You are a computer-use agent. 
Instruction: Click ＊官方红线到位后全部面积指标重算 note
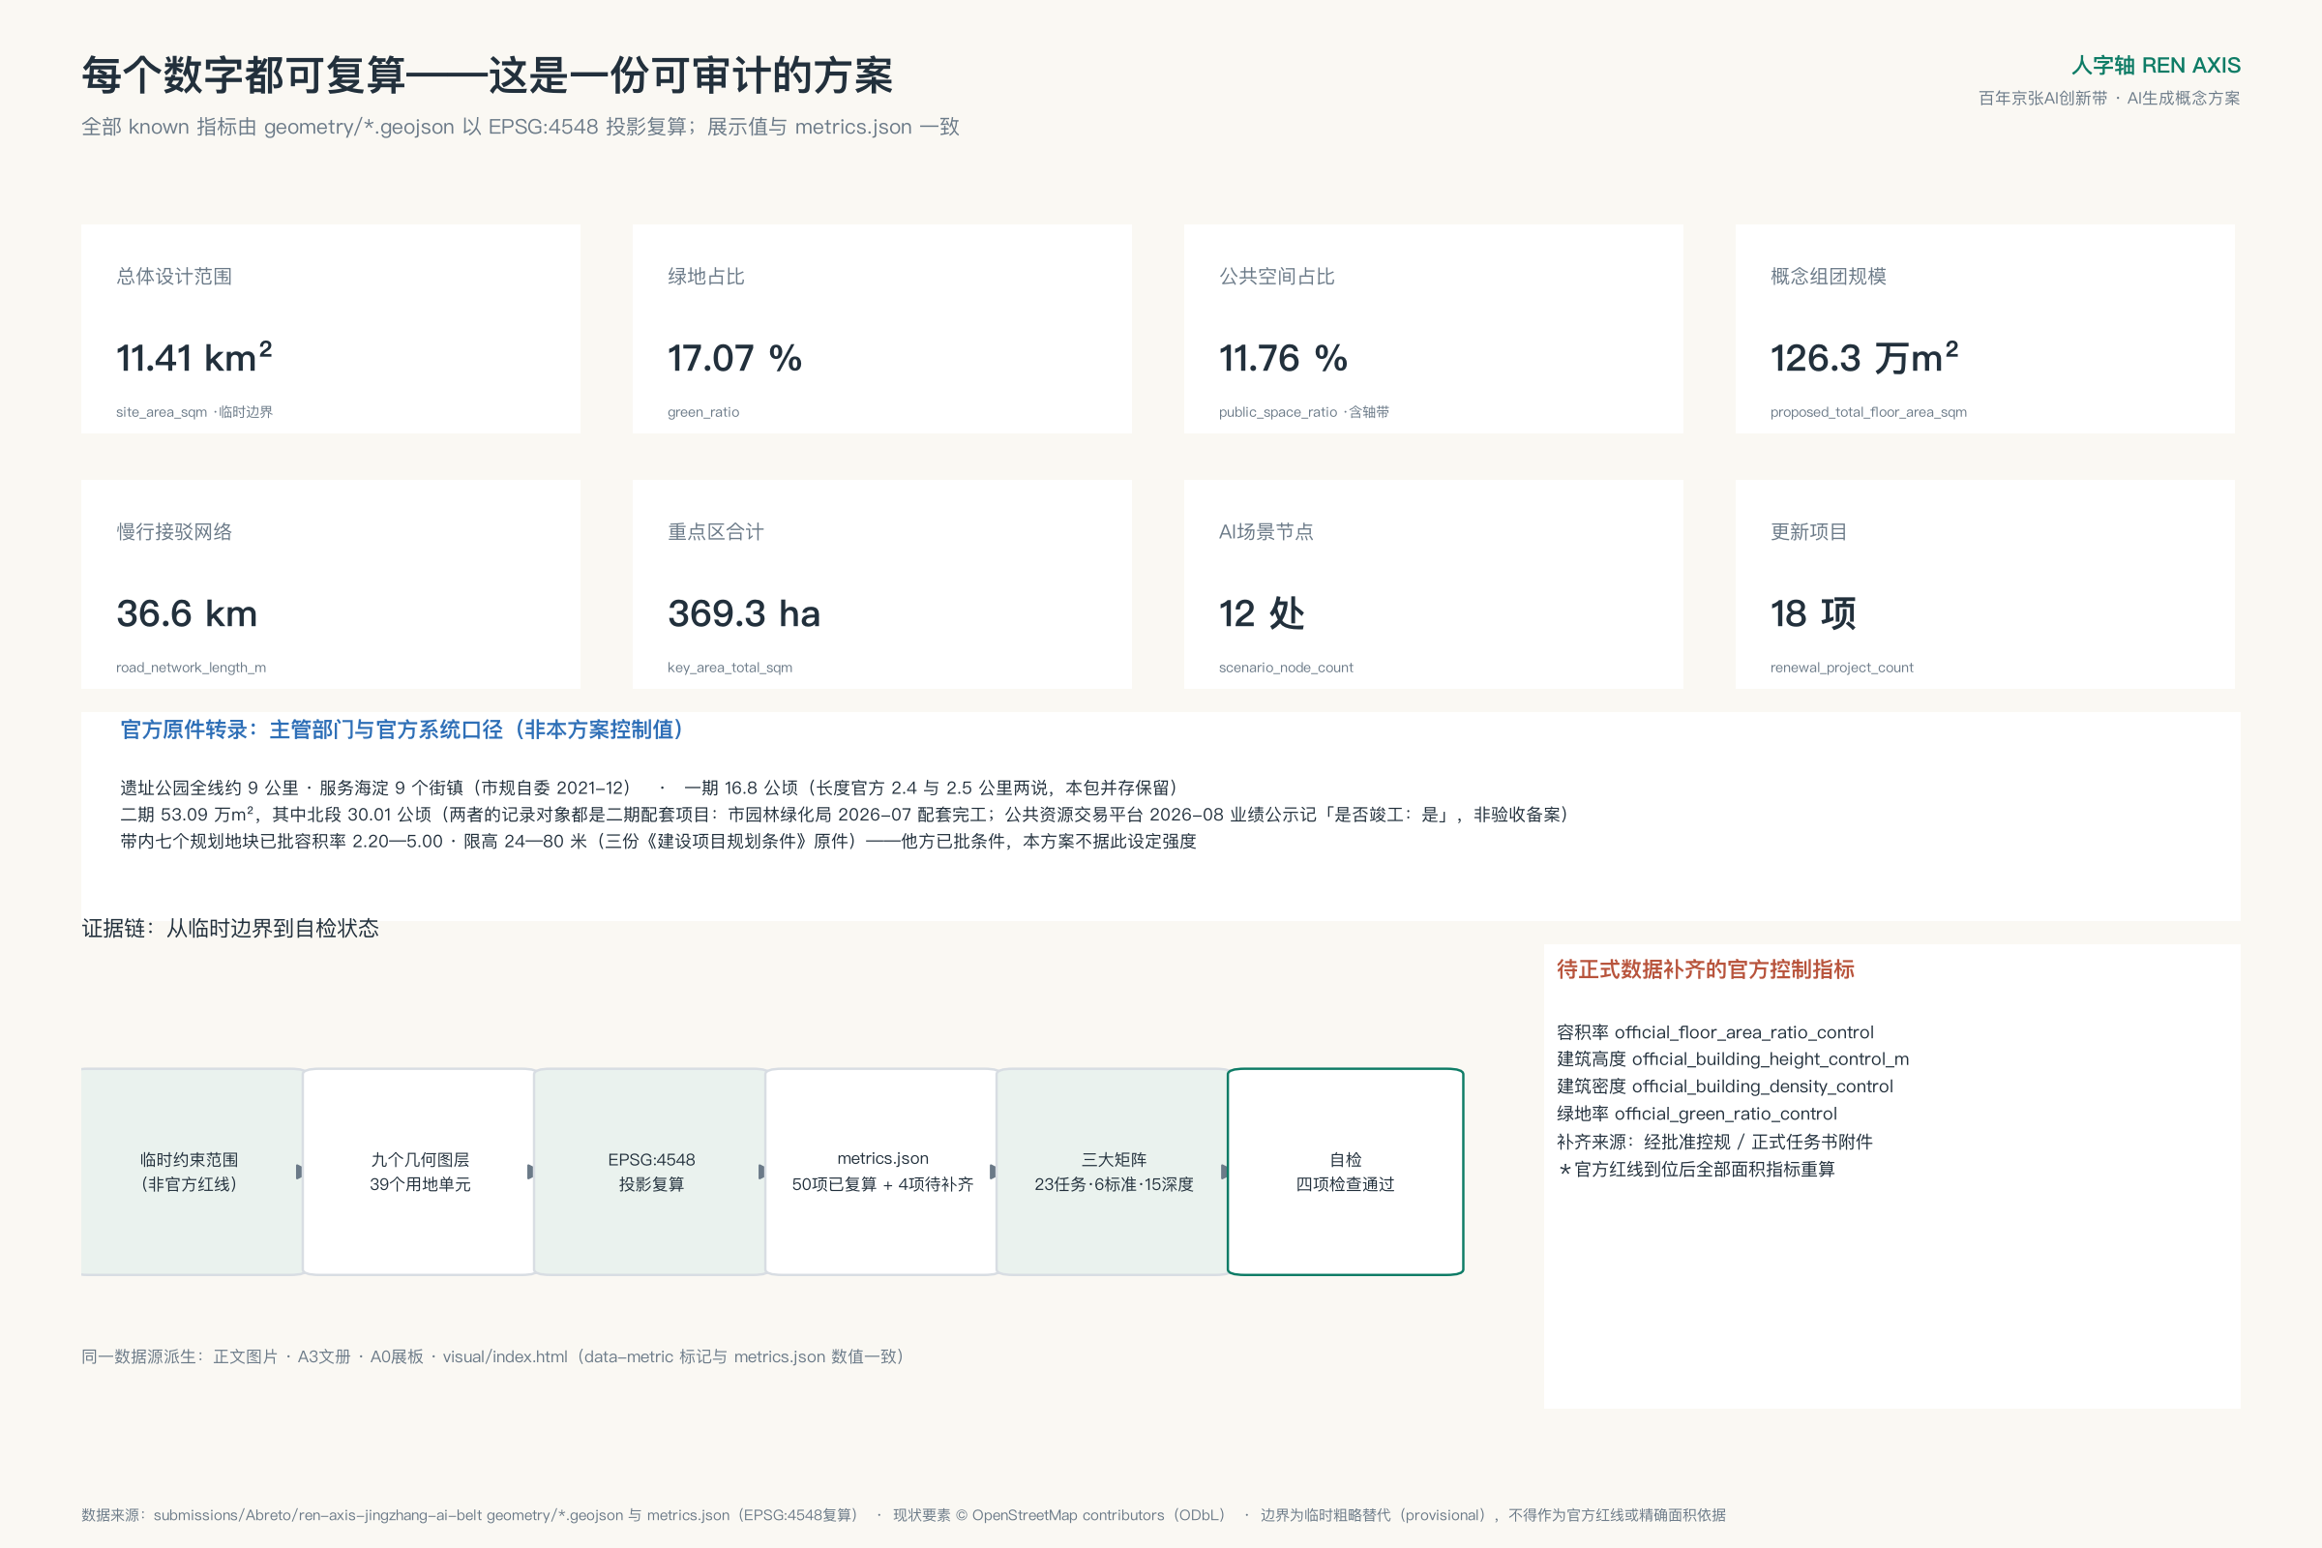click(x=1695, y=1169)
